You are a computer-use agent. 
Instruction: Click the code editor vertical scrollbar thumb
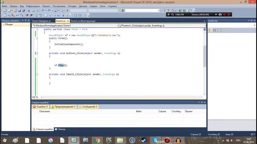tap(204, 56)
